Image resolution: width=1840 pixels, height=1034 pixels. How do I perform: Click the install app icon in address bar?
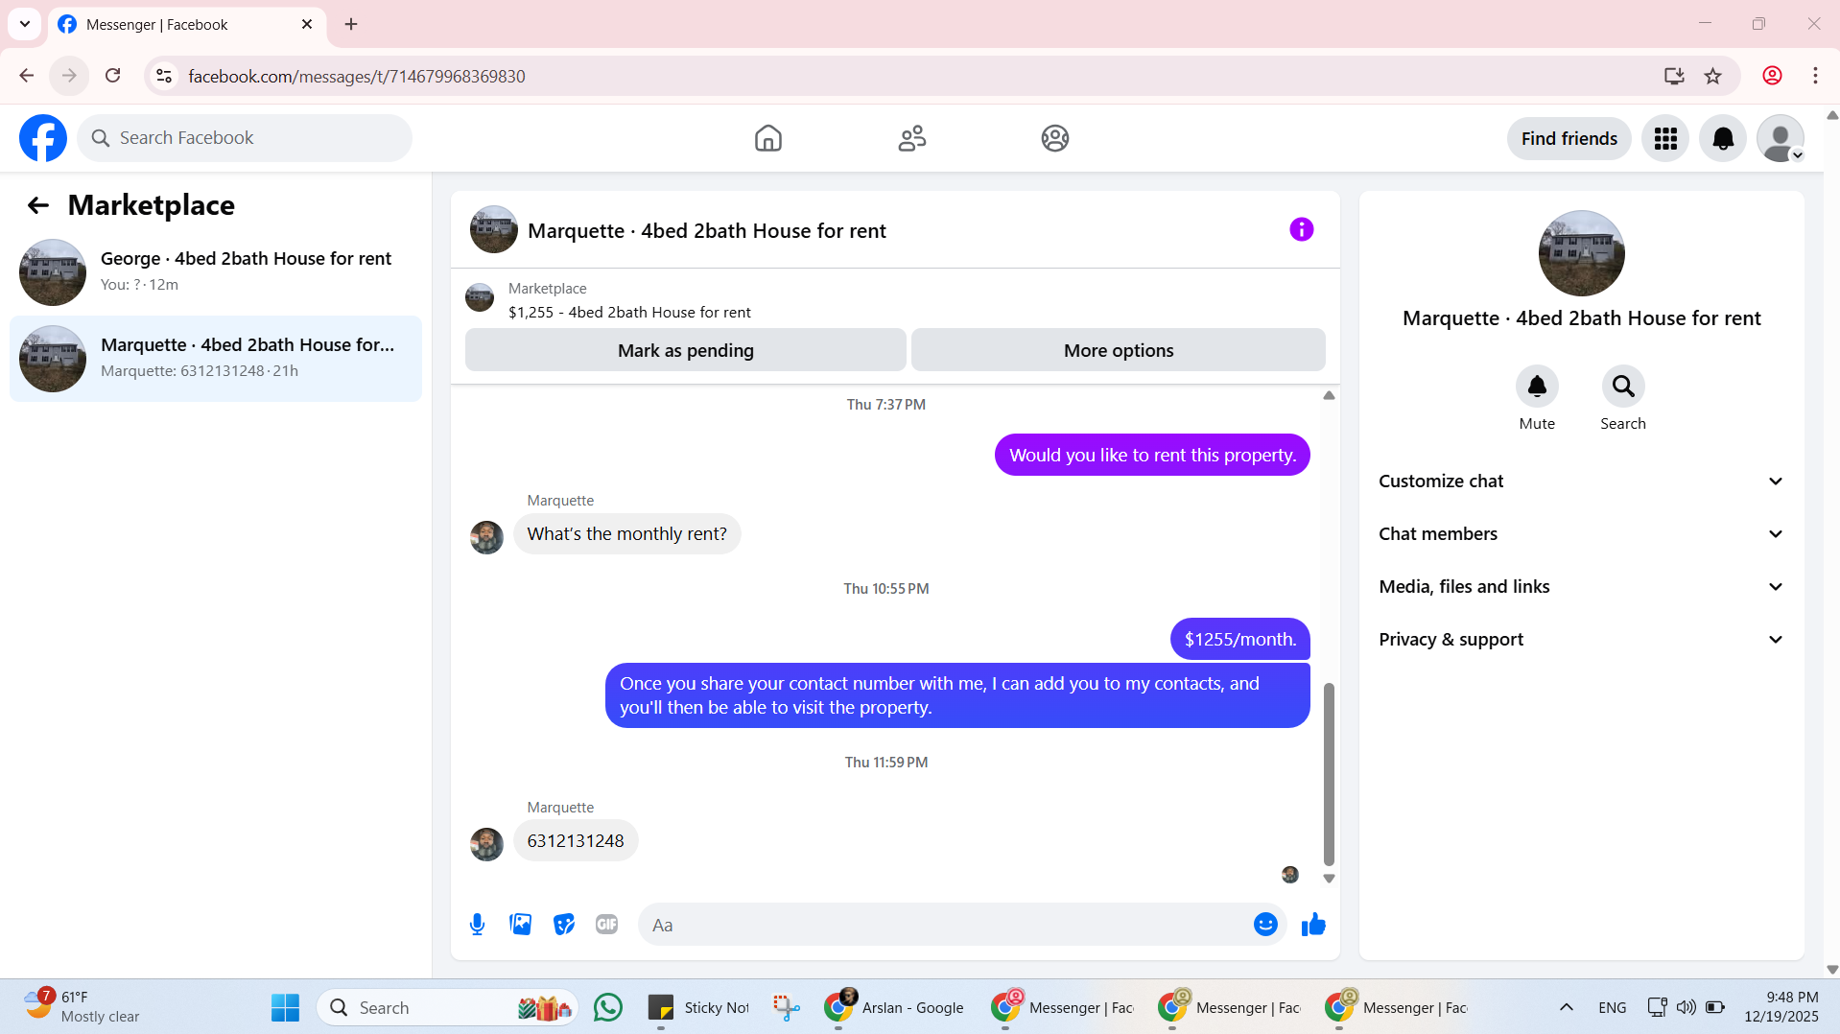click(x=1674, y=76)
